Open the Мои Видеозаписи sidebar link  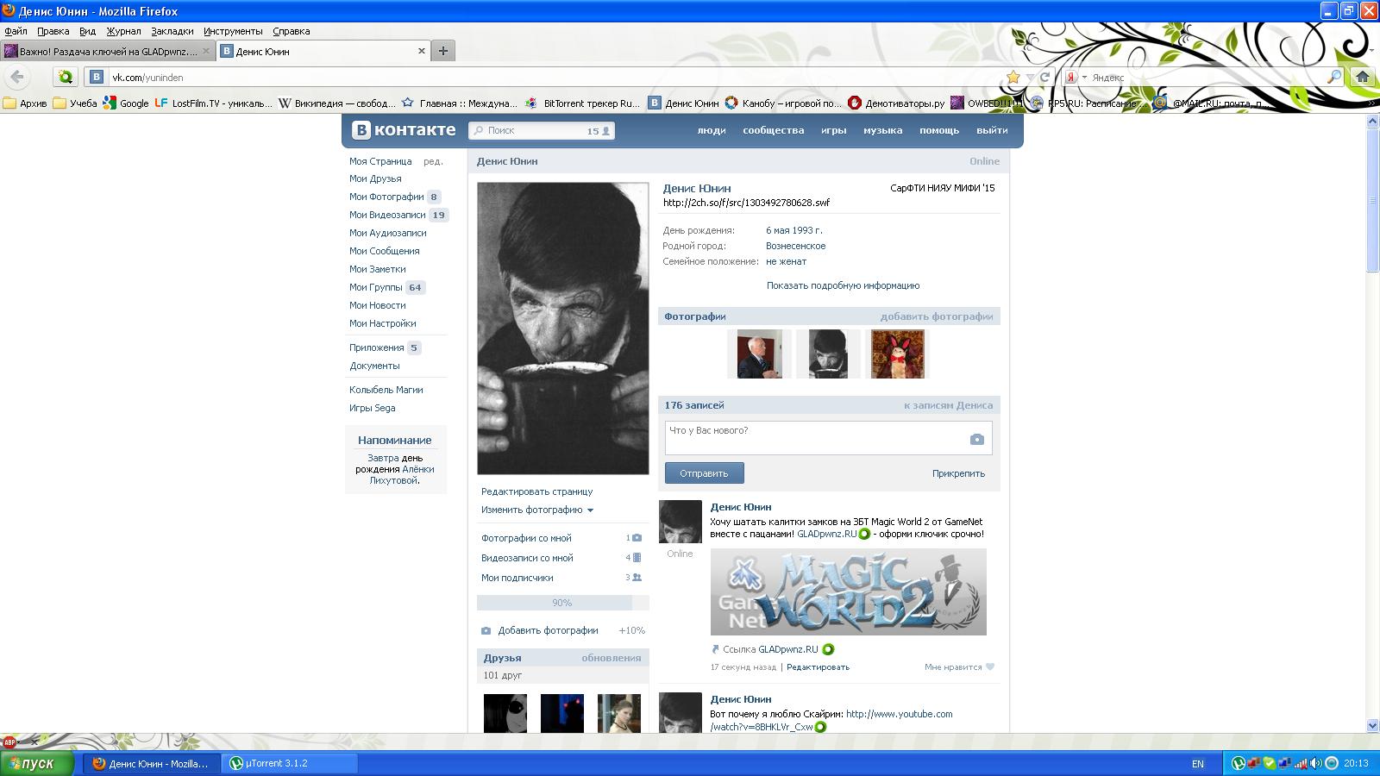387,215
